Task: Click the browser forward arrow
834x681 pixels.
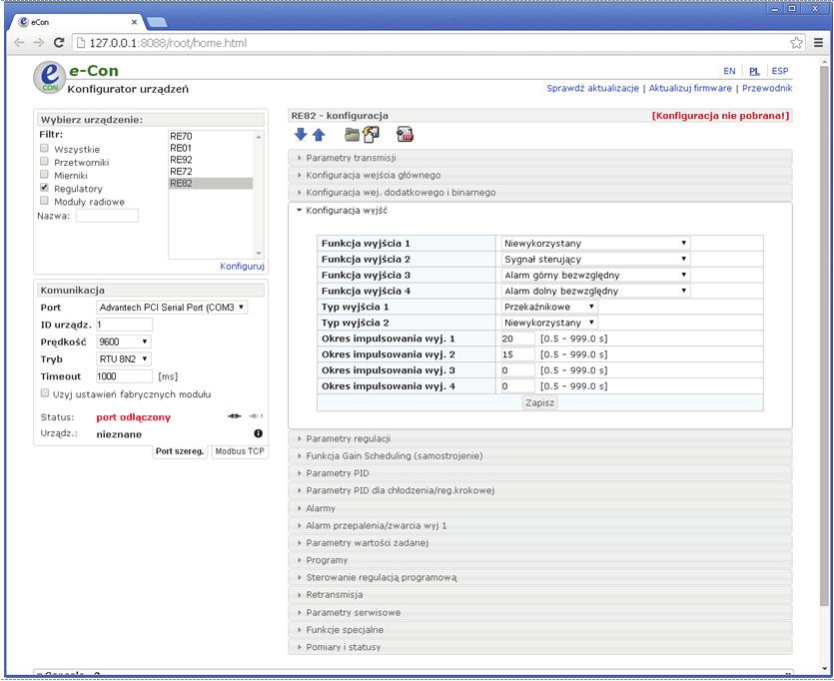Action: click(39, 43)
